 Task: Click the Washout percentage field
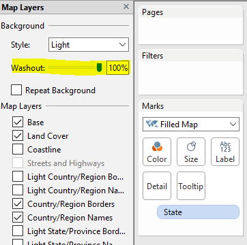[118, 67]
